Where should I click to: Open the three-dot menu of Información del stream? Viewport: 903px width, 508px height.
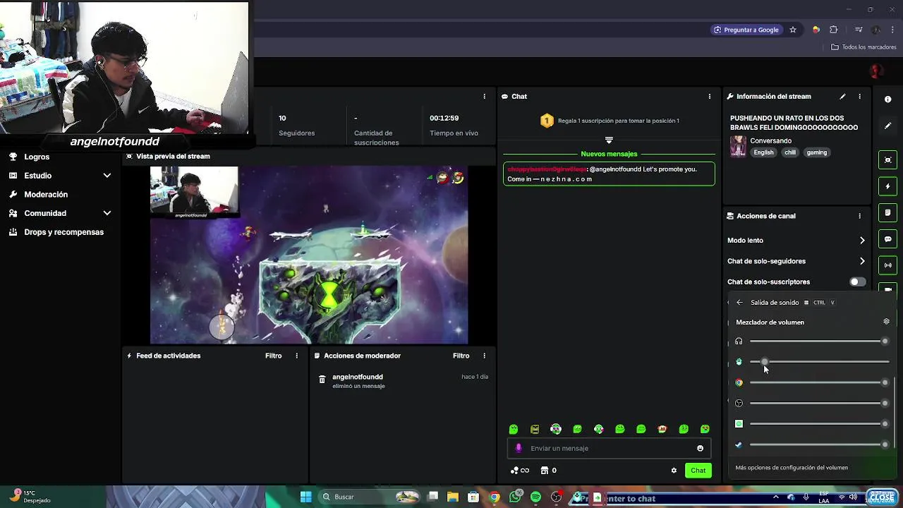tap(859, 97)
